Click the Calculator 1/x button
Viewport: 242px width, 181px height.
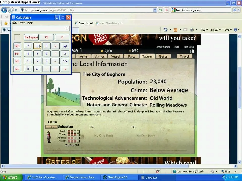(65, 61)
